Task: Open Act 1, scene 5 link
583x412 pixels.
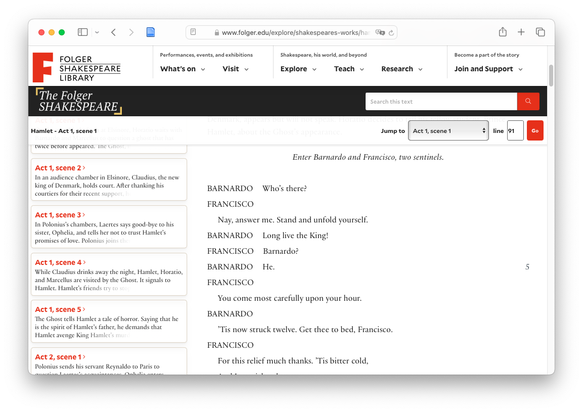Action: pos(60,309)
